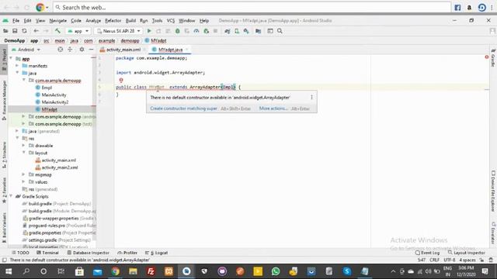This screenshot has width=497, height=279.
Task: Open Skype from the taskbar
Action: [347, 271]
